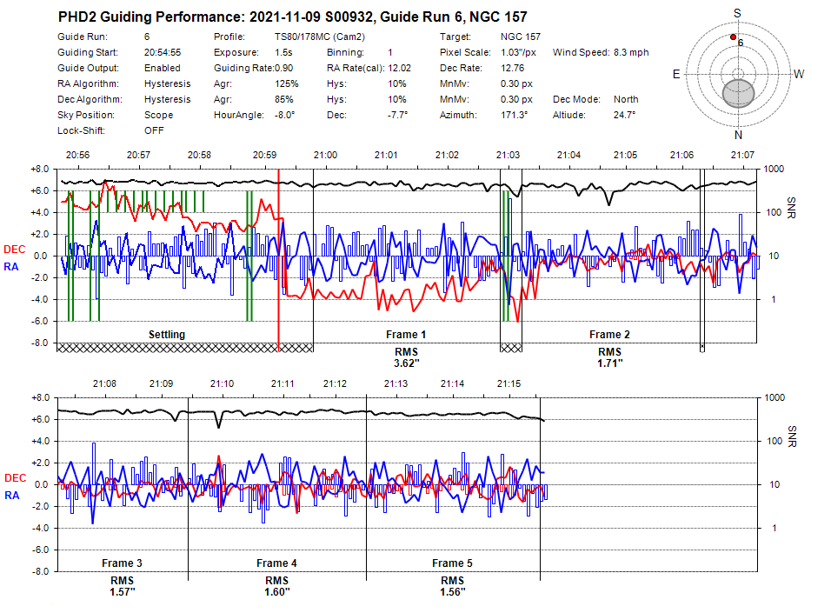Click the RMS value "3.62"" under Frame 1

[407, 363]
